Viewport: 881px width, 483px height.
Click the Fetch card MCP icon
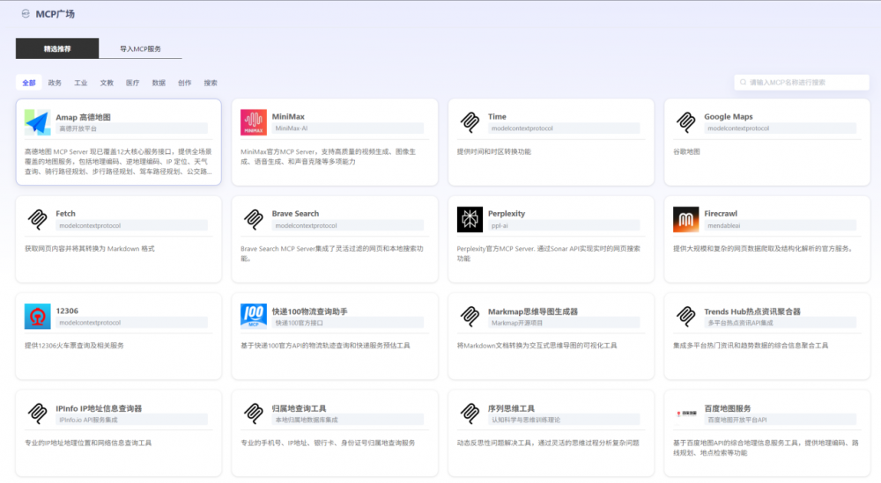click(x=38, y=219)
